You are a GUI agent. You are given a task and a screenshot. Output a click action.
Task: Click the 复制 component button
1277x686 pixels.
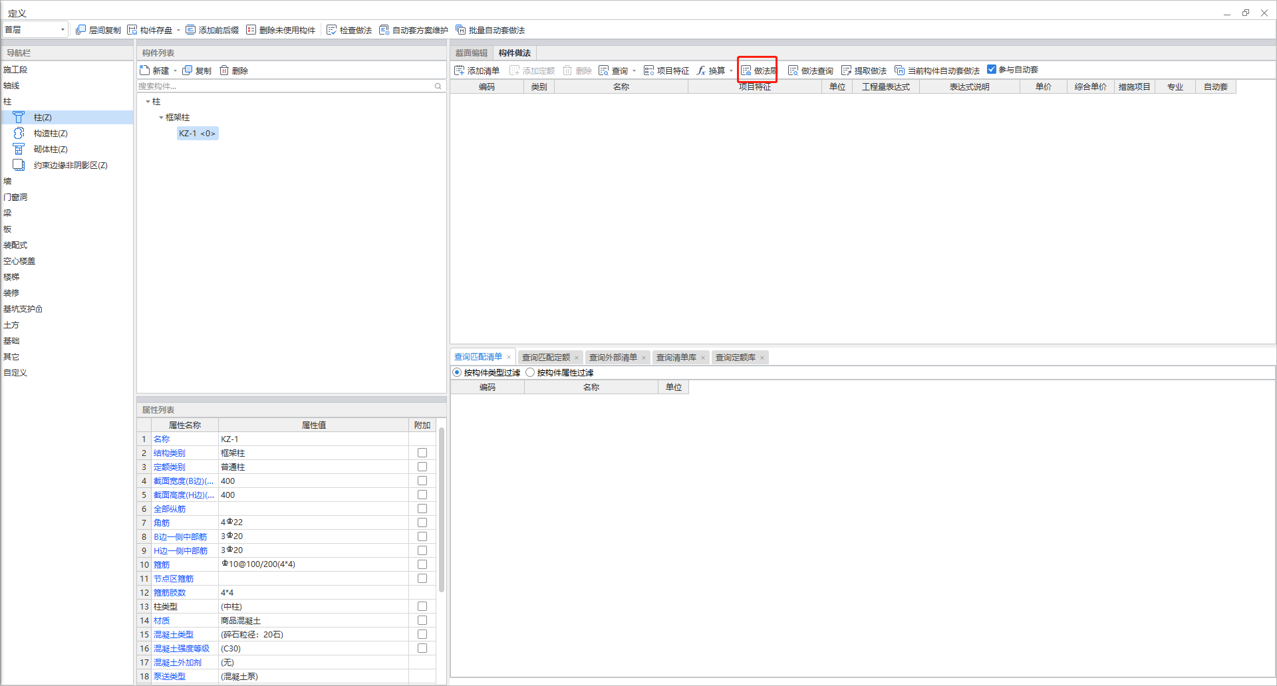pyautogui.click(x=197, y=70)
